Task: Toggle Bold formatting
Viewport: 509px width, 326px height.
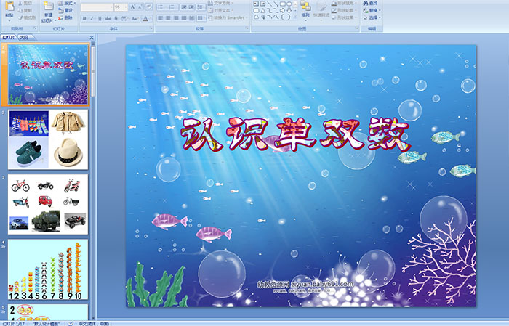Action: (84, 18)
